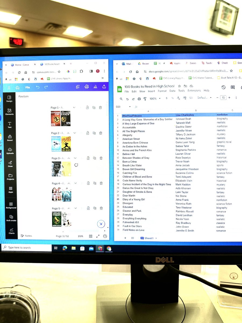This screenshot has height=323, width=242.
Task: Open the Insert menu in Sheets
Action: click(151, 91)
